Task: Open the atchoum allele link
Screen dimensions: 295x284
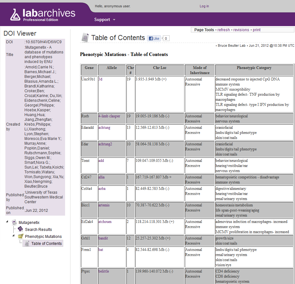Action: point(105,222)
